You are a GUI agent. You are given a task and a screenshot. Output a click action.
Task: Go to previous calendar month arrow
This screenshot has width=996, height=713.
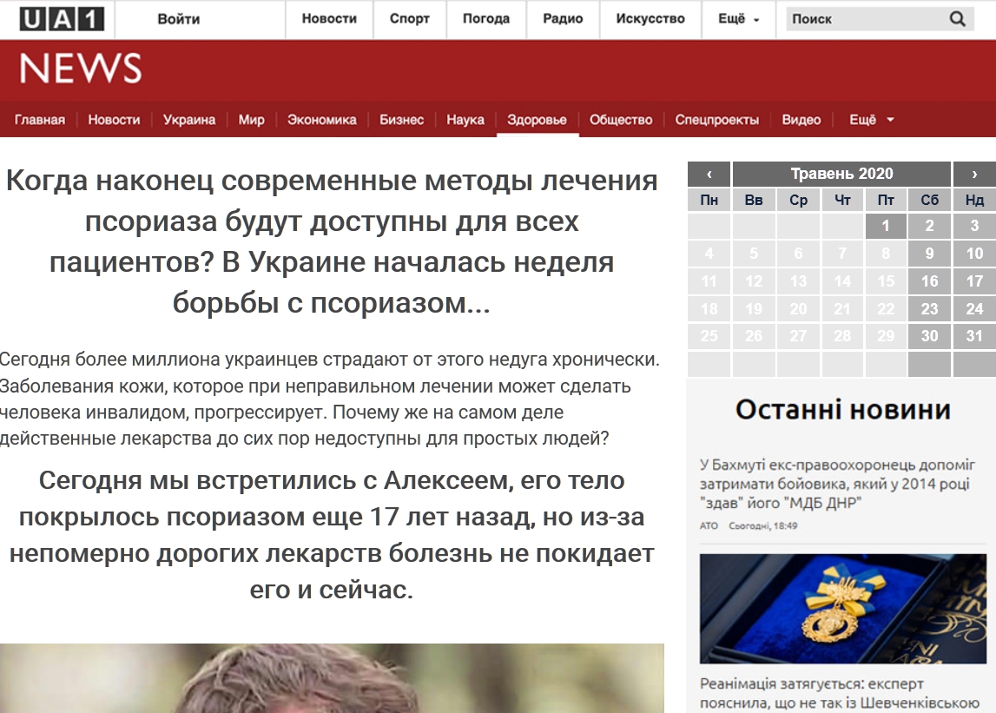pos(709,174)
